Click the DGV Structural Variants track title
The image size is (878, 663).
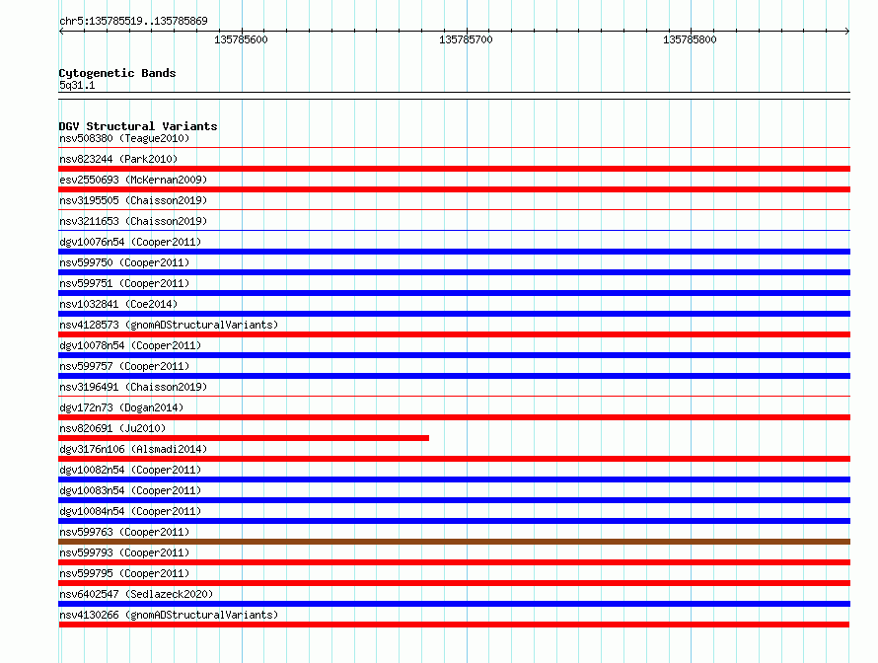(138, 126)
